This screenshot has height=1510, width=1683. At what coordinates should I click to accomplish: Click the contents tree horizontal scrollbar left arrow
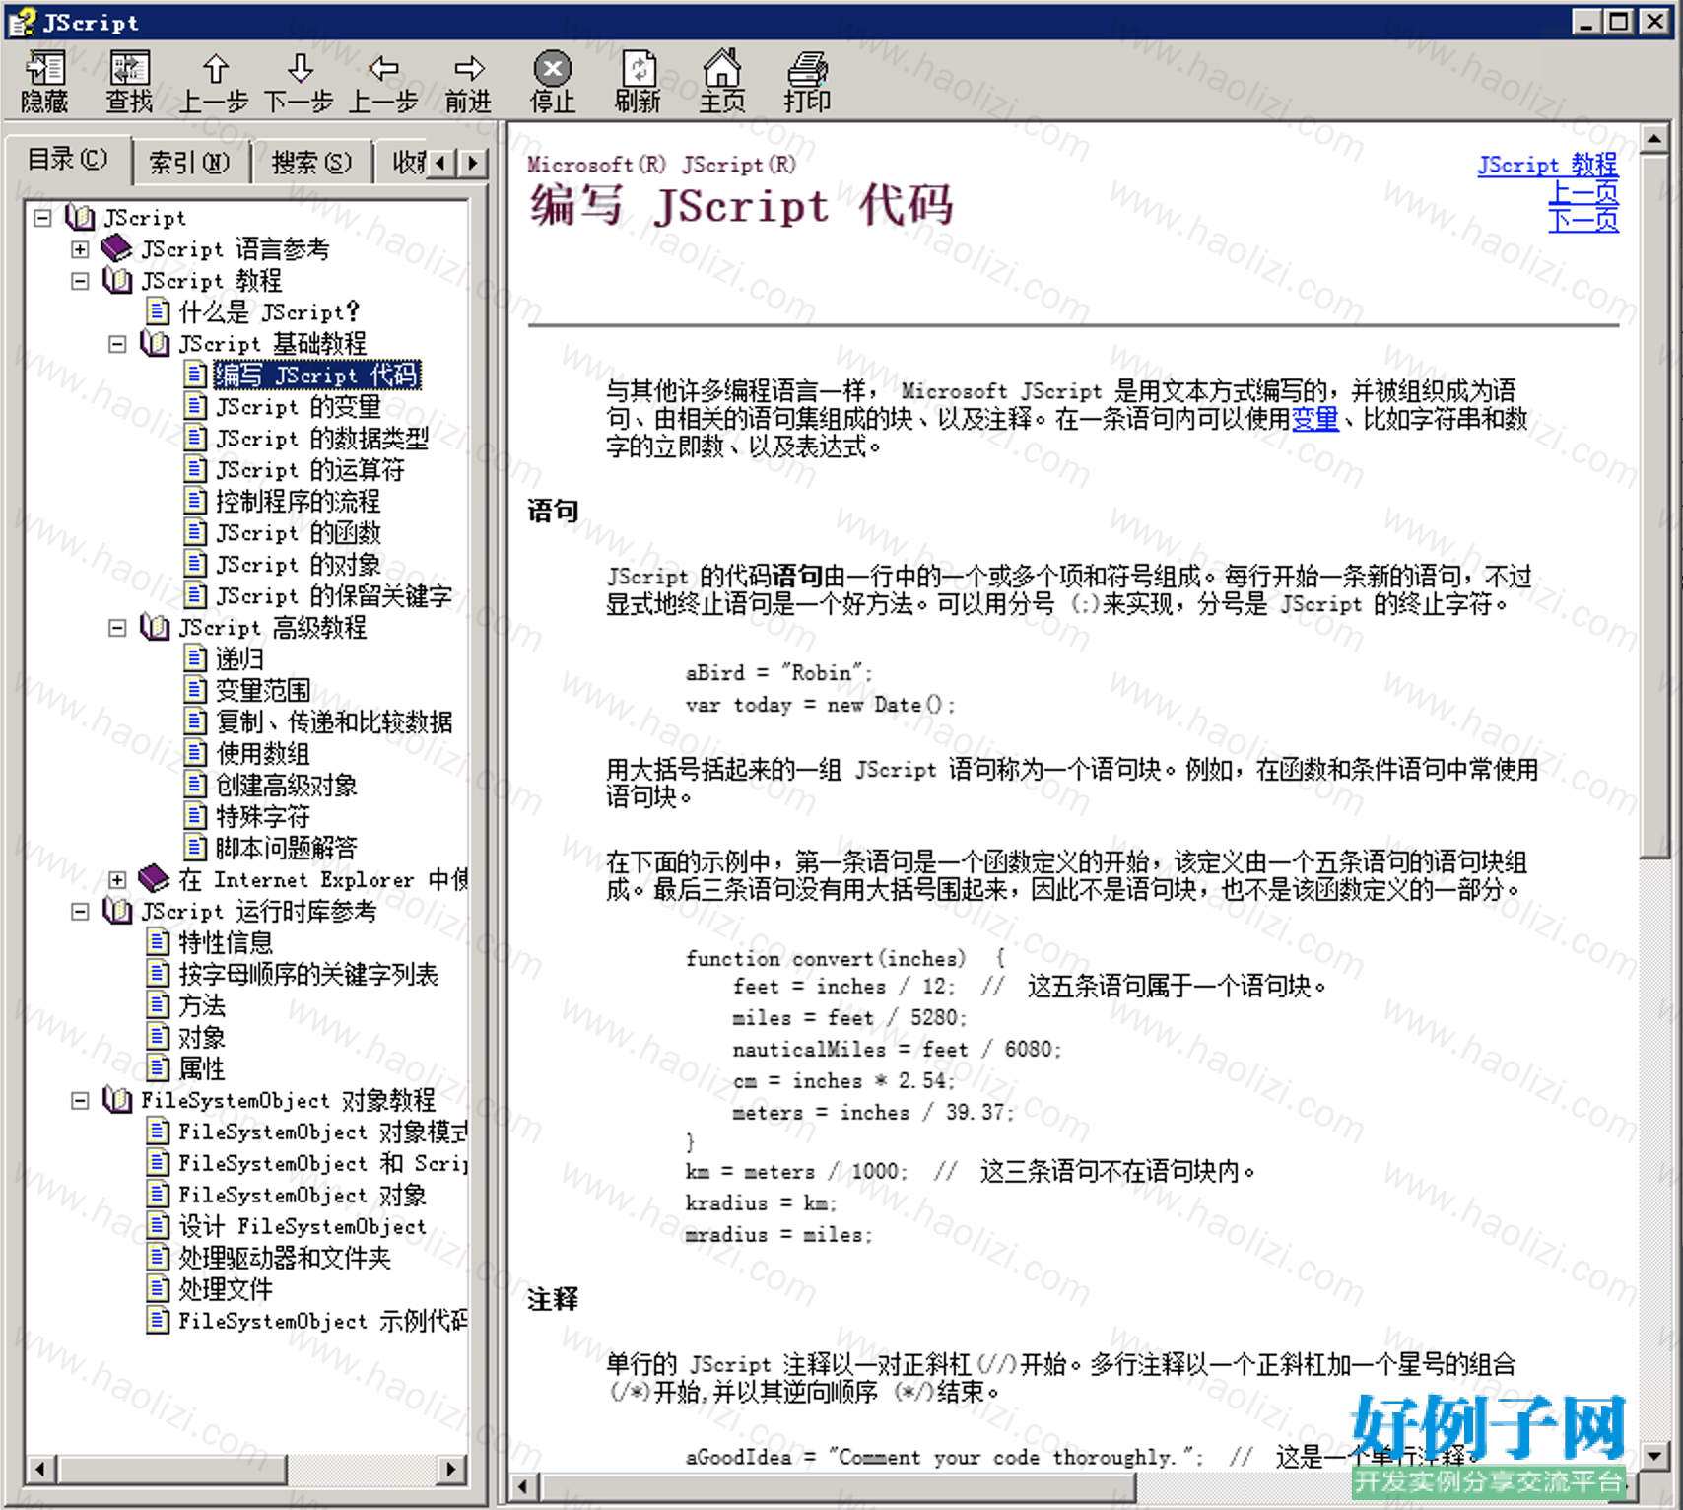[39, 1470]
